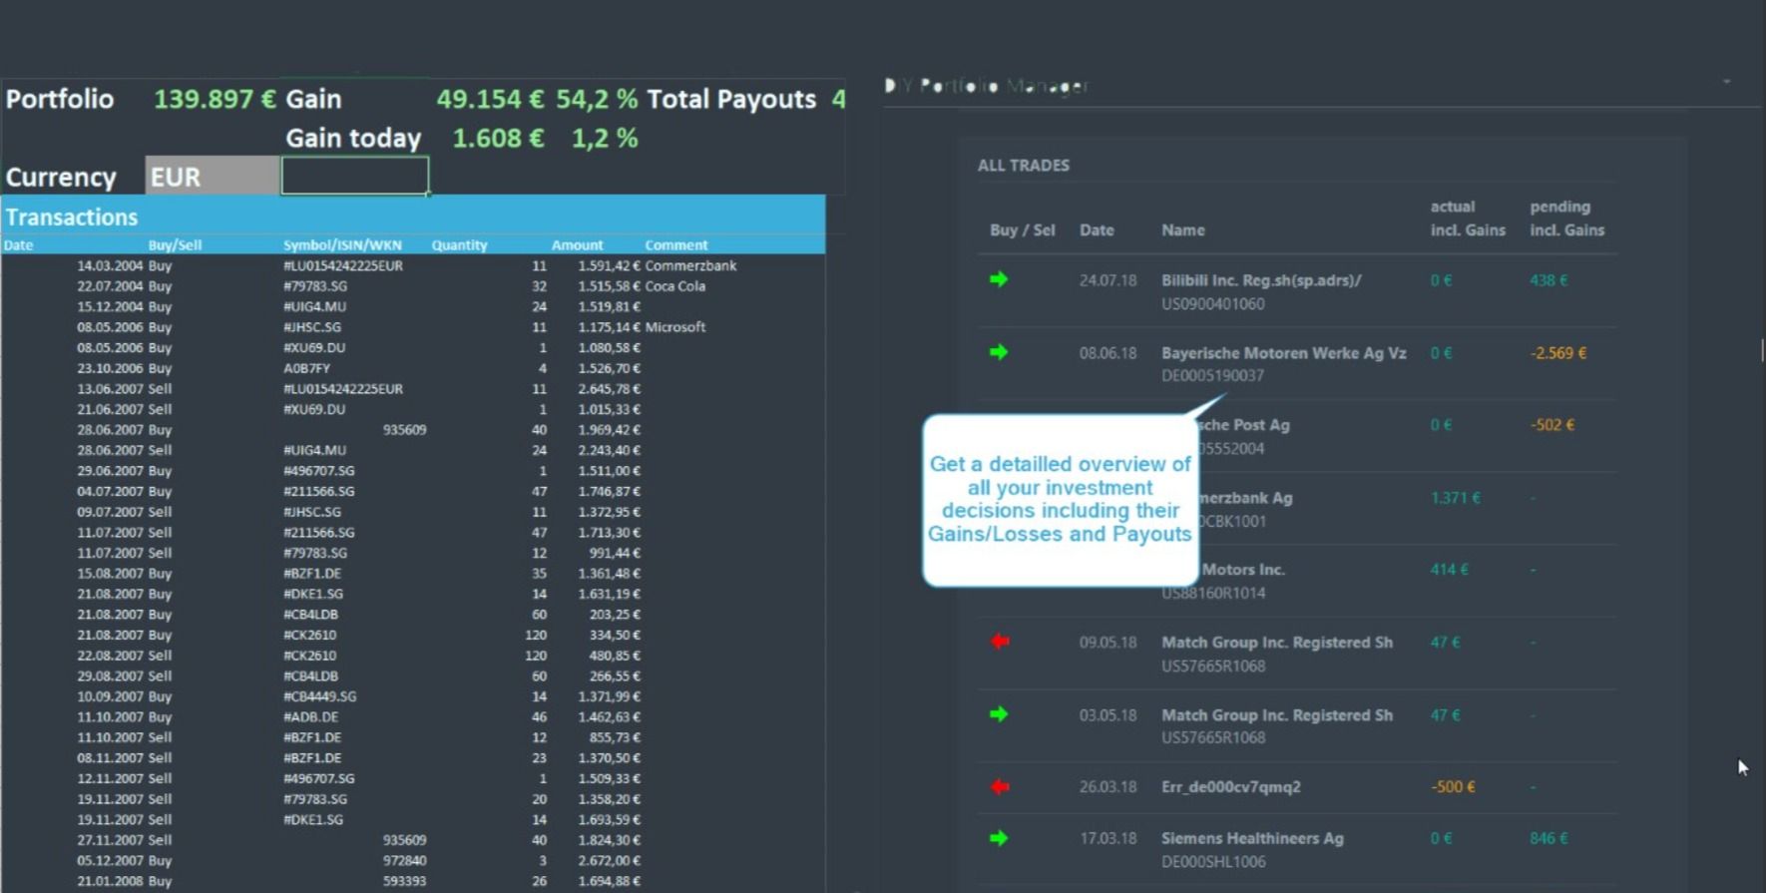Screen dimensions: 1766x893
Task: Click the Quantity column header
Action: pyautogui.click(x=459, y=245)
